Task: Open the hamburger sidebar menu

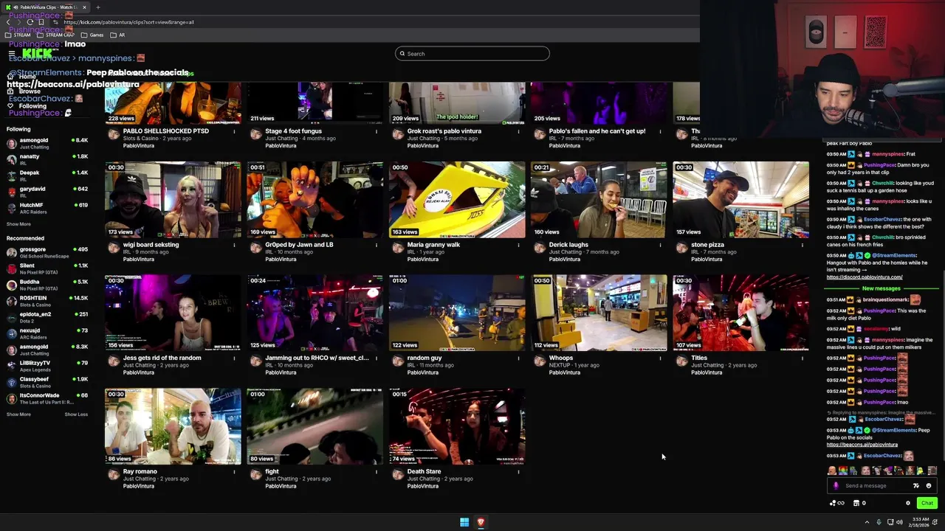Action: coord(12,53)
